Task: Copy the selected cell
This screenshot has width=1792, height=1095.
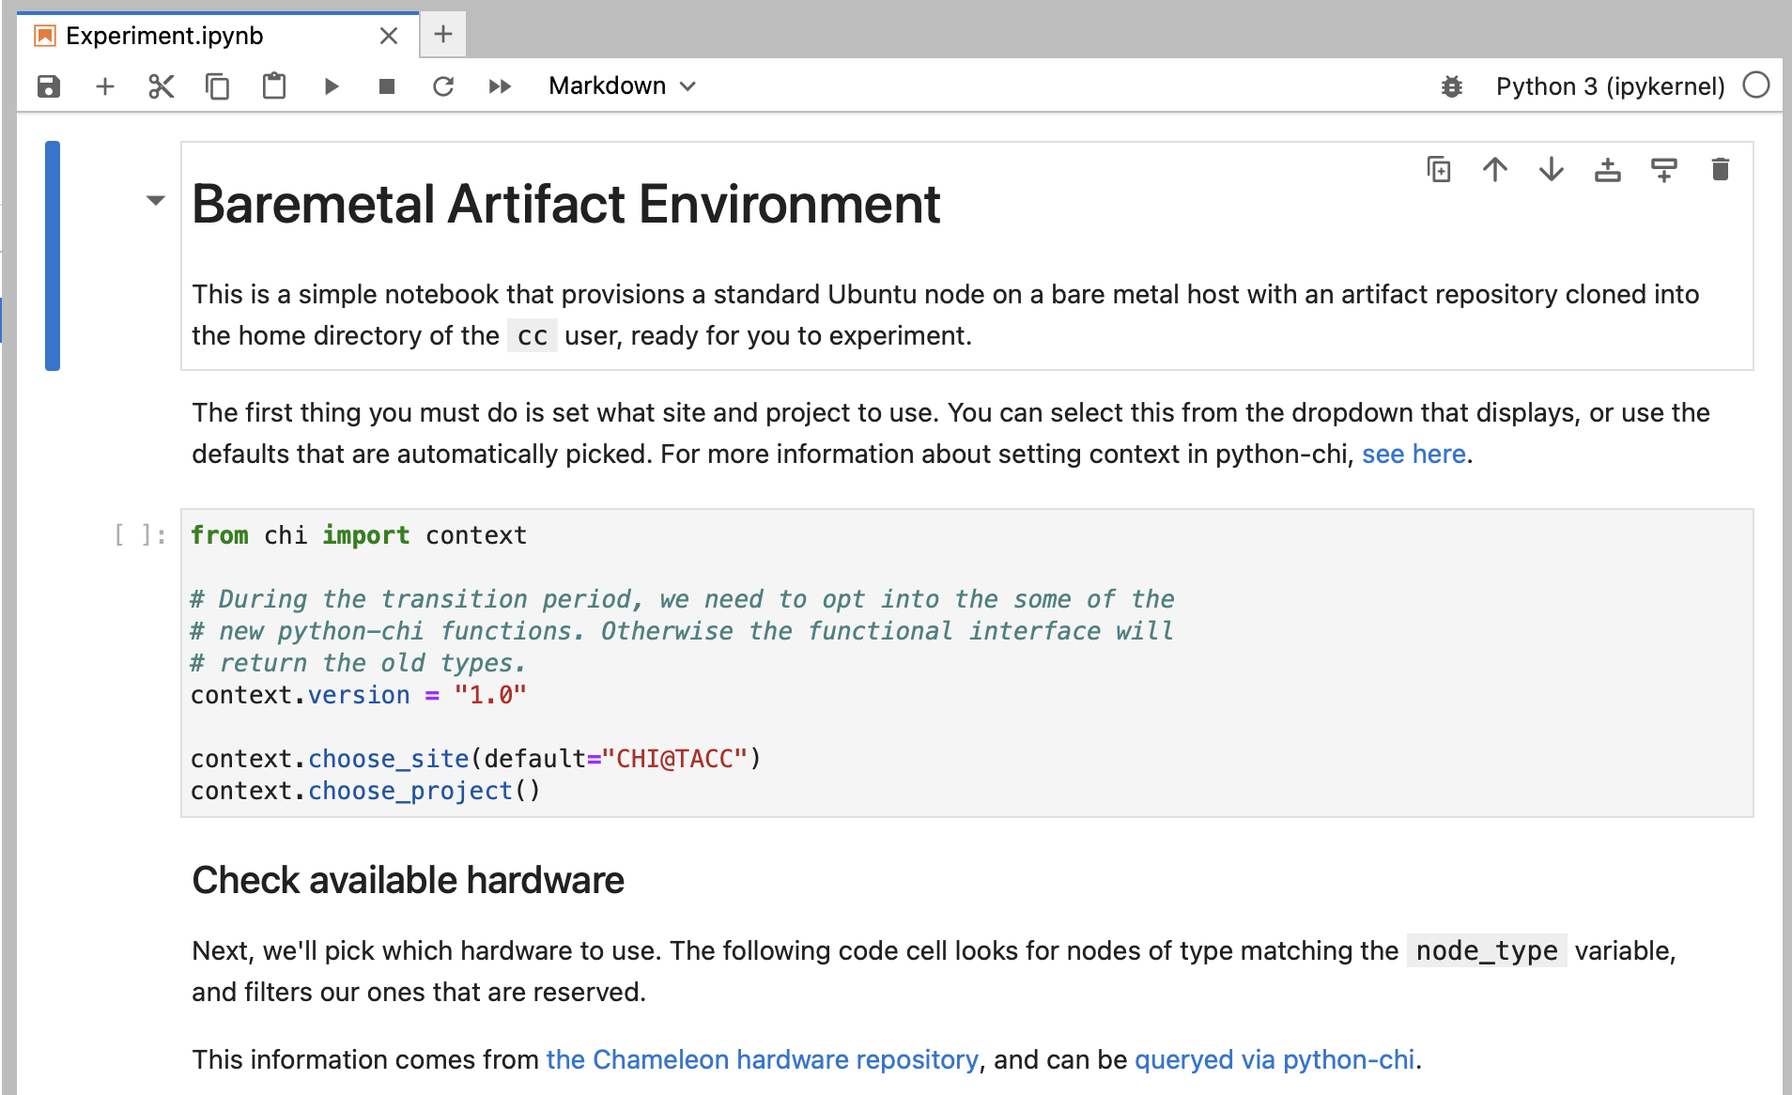Action: [x=218, y=86]
